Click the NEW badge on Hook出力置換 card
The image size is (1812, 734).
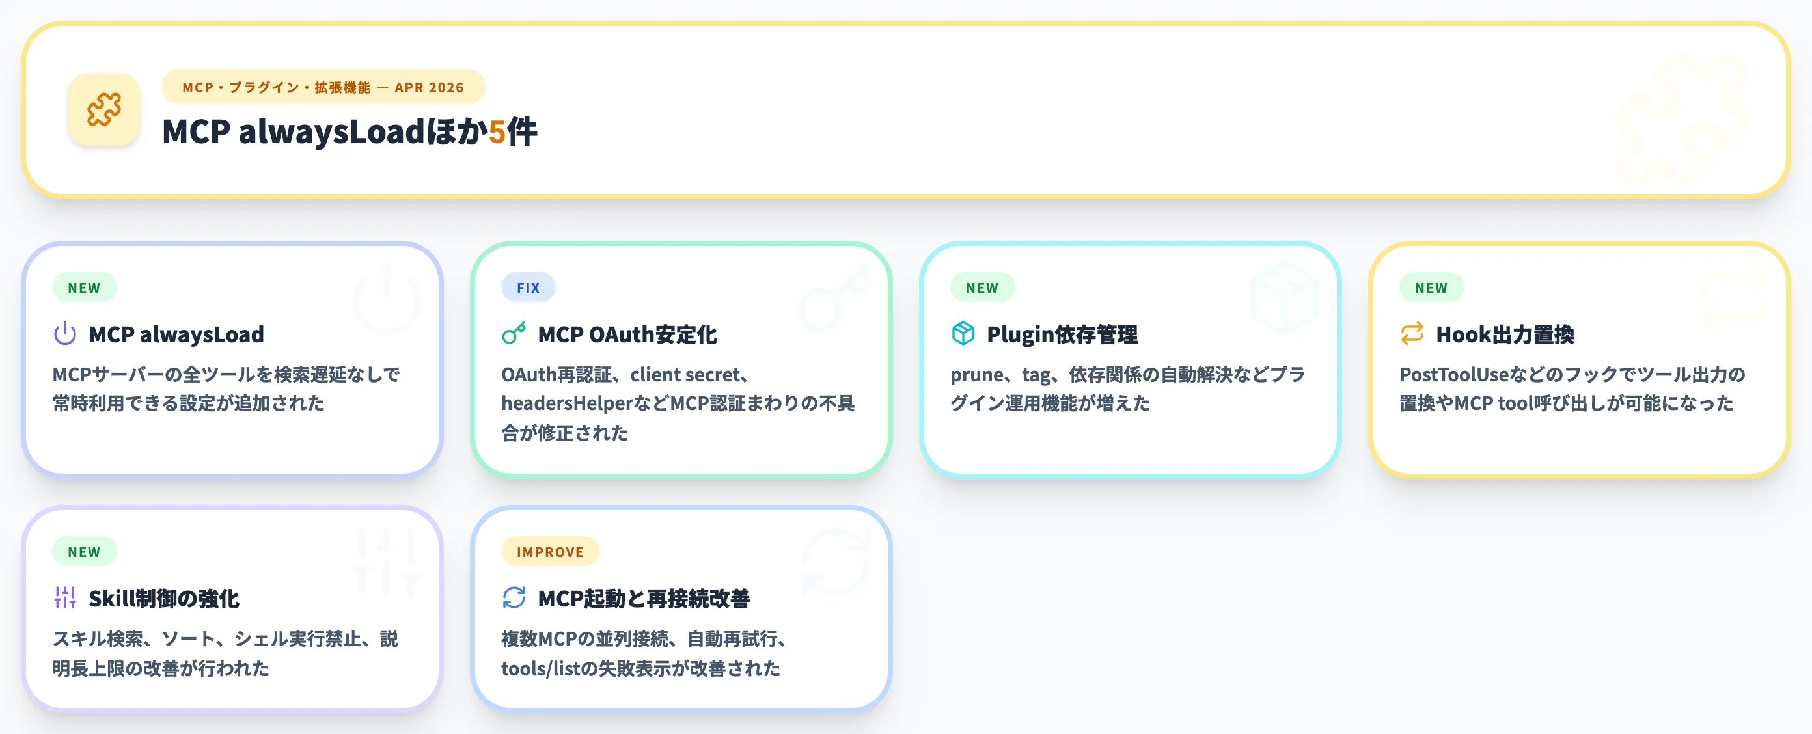(1431, 288)
